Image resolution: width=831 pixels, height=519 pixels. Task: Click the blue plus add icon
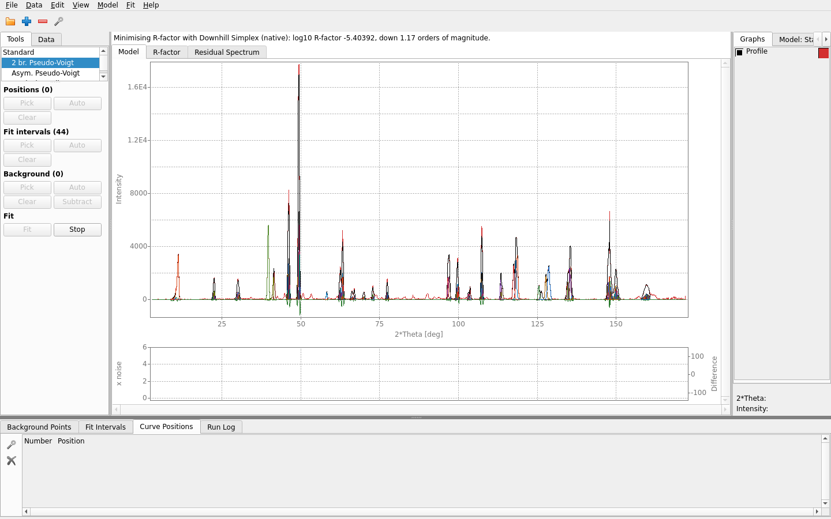pos(27,21)
